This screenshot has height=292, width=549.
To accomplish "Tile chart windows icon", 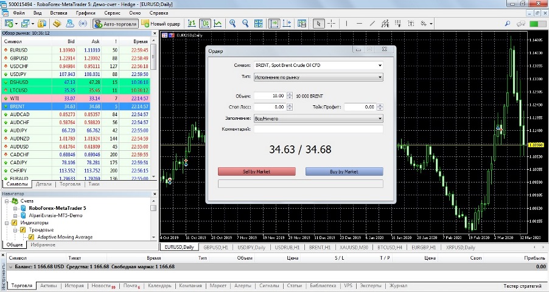I will point(259,24).
